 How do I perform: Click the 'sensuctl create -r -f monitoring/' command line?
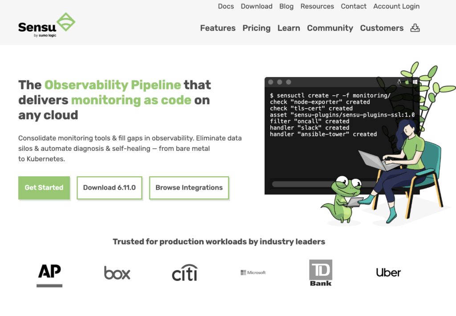[x=330, y=95]
